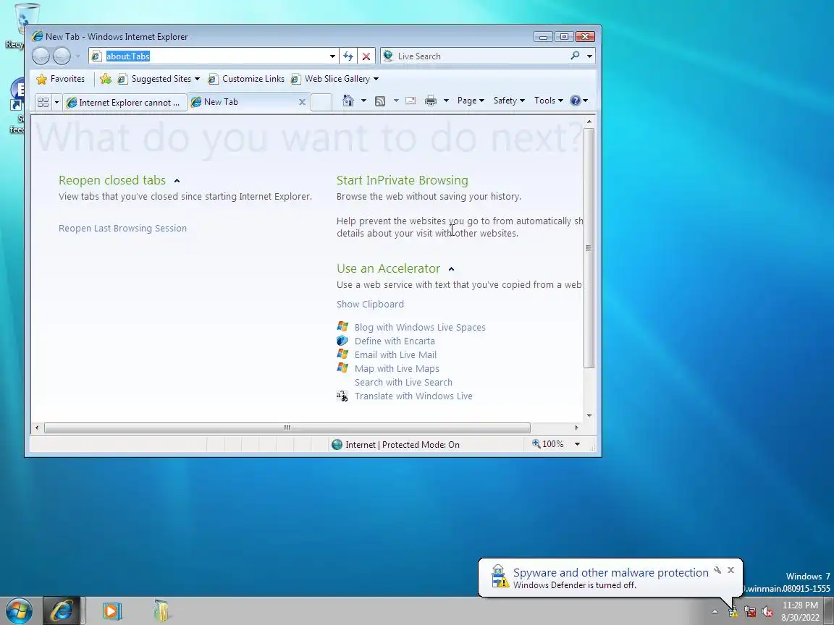Expand the Home button dropdown arrow
The image size is (834, 625).
click(364, 101)
